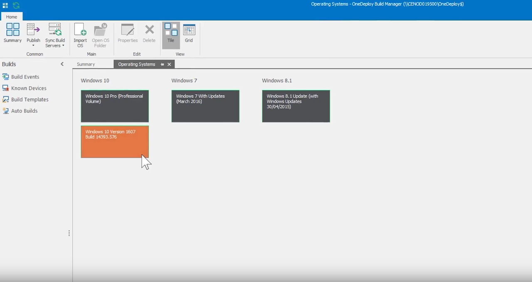Click the Publish ribbon icon
532x282 pixels.
click(x=33, y=30)
